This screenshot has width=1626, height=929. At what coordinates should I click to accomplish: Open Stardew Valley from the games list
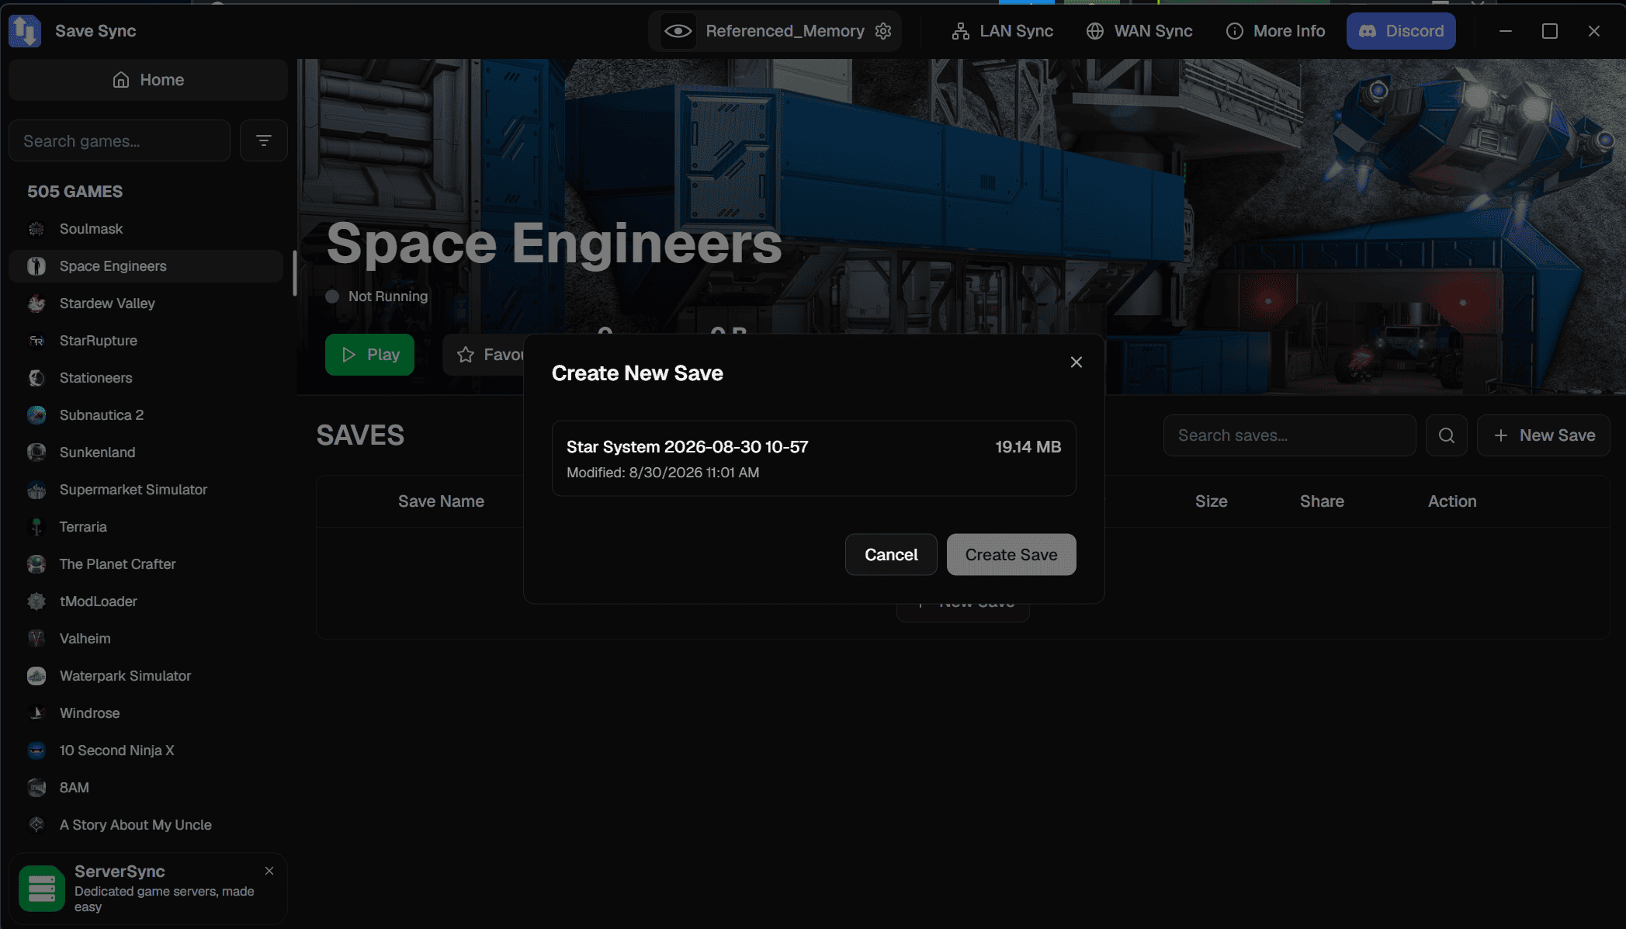(146, 303)
